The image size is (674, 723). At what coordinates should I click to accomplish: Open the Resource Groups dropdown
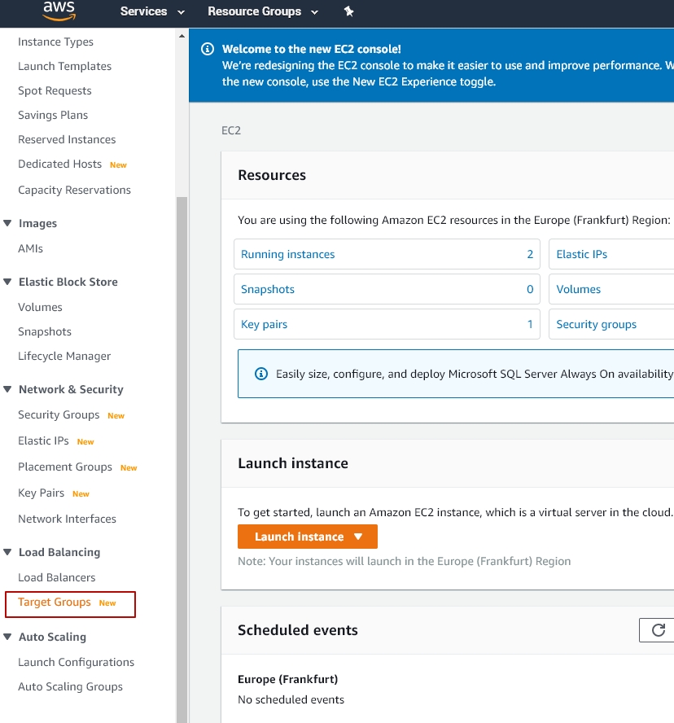click(x=262, y=11)
